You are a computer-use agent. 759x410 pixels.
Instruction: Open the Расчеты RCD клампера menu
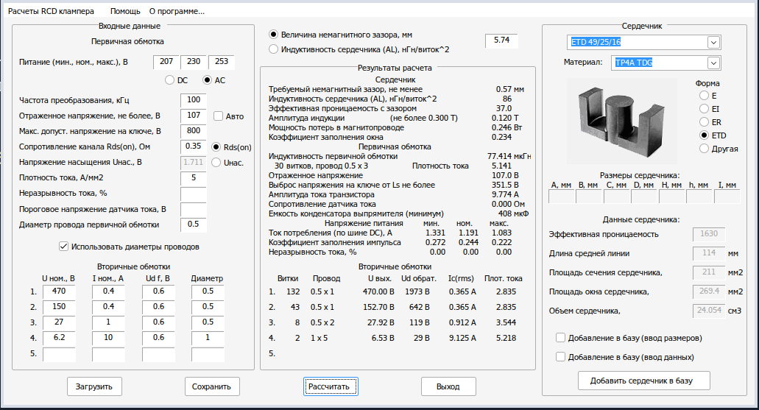click(53, 12)
